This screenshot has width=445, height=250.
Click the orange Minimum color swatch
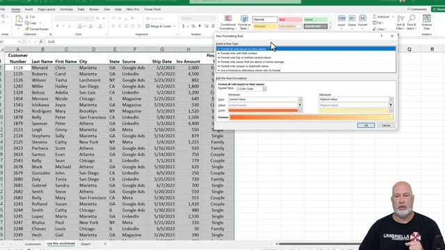[x=263, y=110]
